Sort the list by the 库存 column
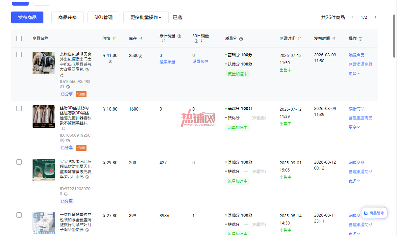Screen dimensions: 397x236 pyautogui.click(x=141, y=39)
